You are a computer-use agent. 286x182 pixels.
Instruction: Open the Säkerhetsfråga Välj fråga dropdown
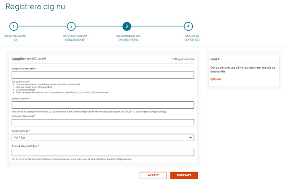(103, 137)
